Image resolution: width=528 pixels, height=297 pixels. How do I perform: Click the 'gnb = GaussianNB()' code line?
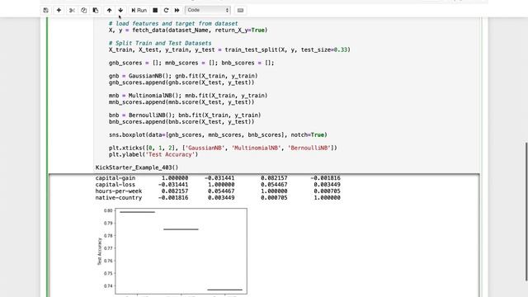click(183, 76)
